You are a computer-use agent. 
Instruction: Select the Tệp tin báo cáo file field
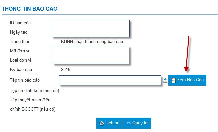coord(110,80)
